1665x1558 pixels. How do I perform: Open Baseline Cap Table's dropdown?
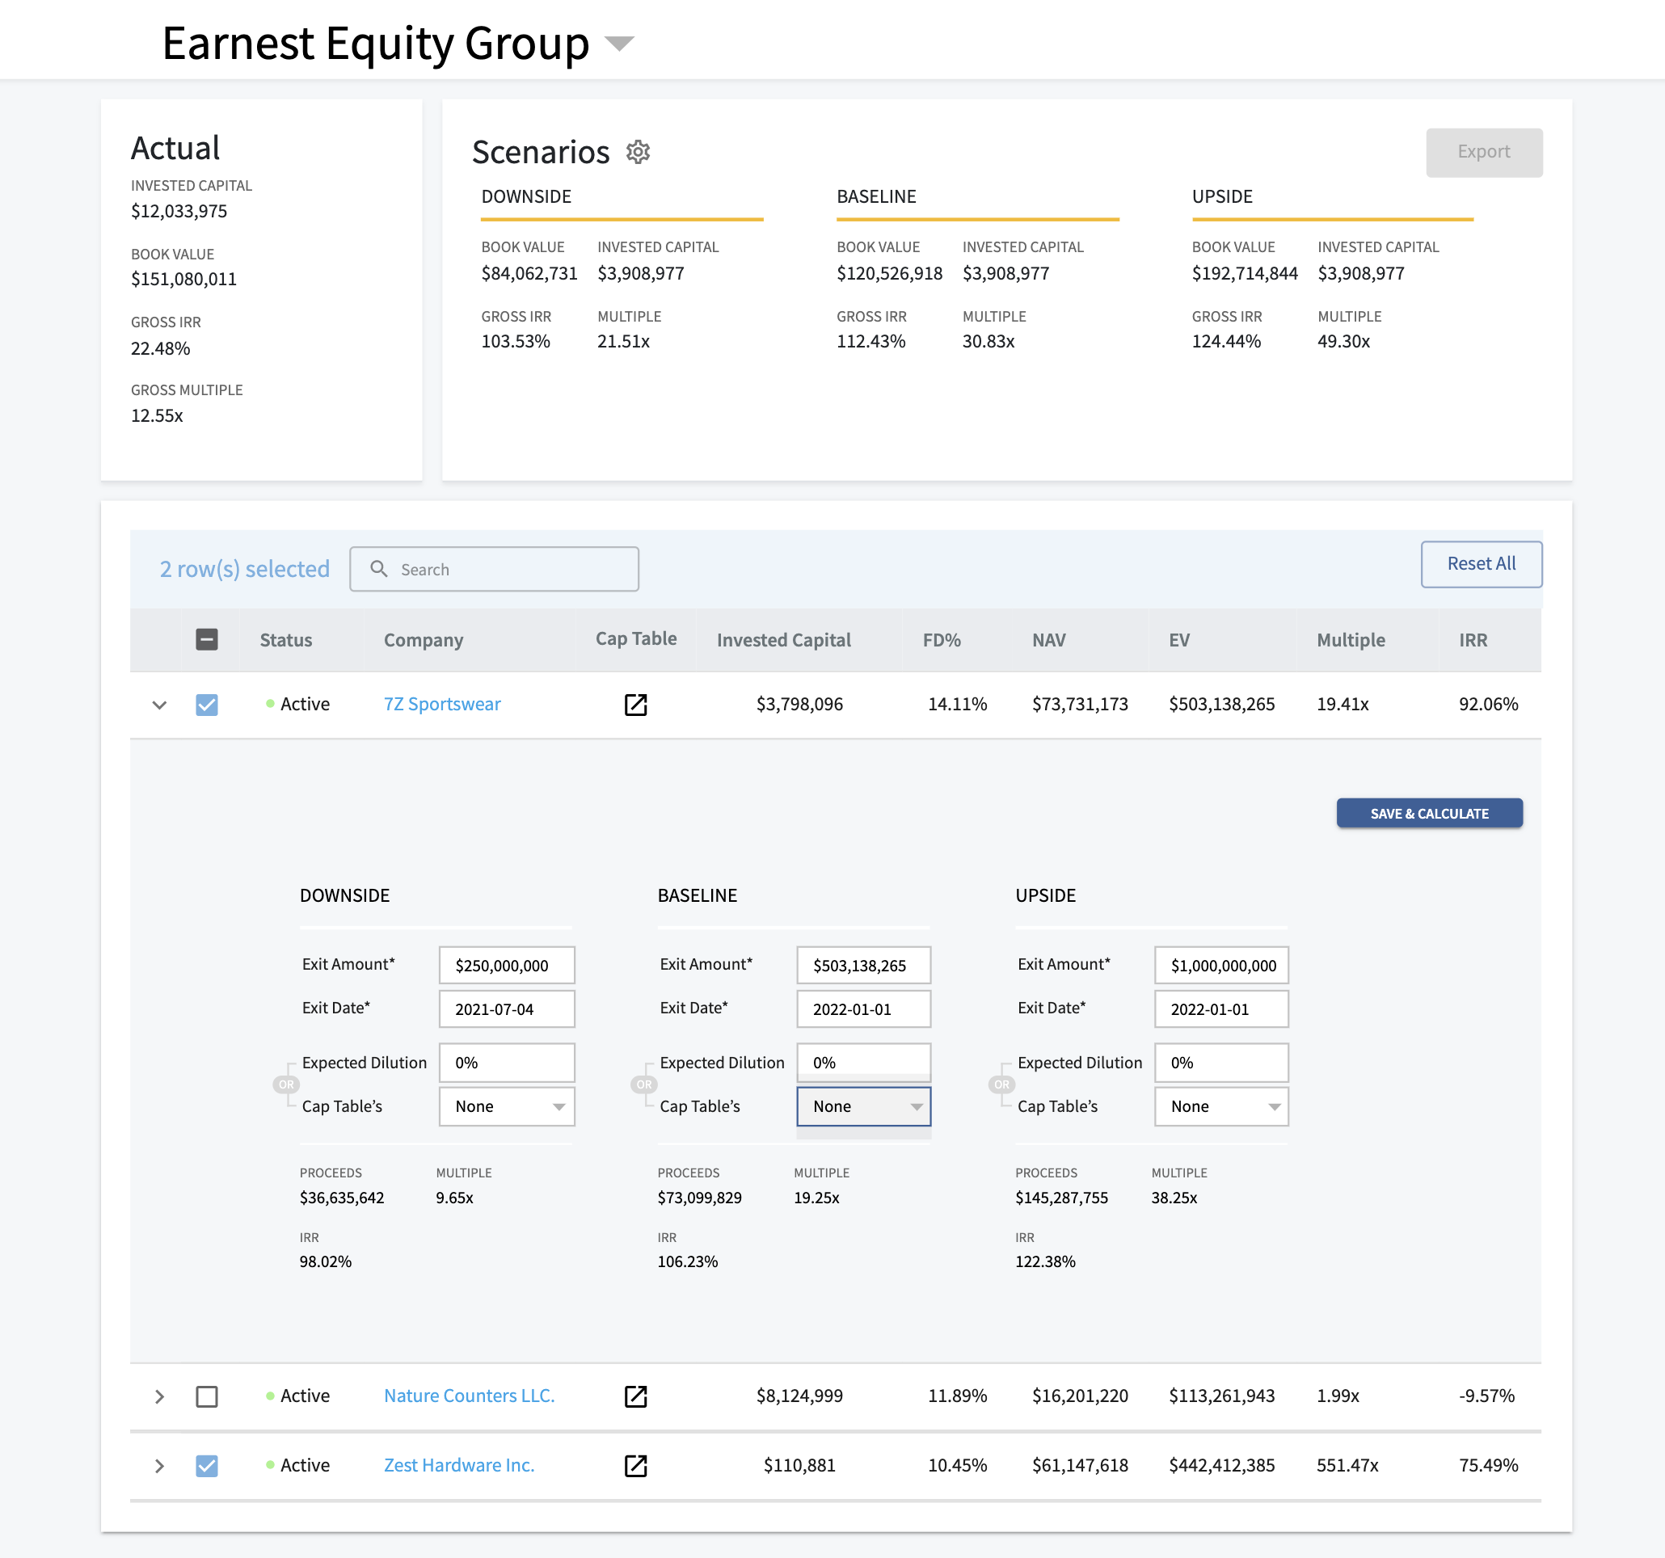coord(863,1107)
